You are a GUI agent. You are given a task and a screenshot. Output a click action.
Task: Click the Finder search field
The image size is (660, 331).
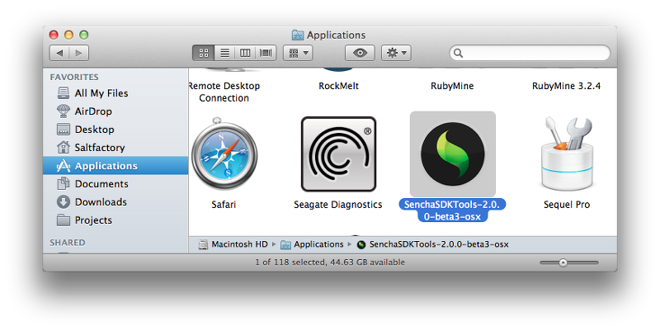pyautogui.click(x=530, y=53)
